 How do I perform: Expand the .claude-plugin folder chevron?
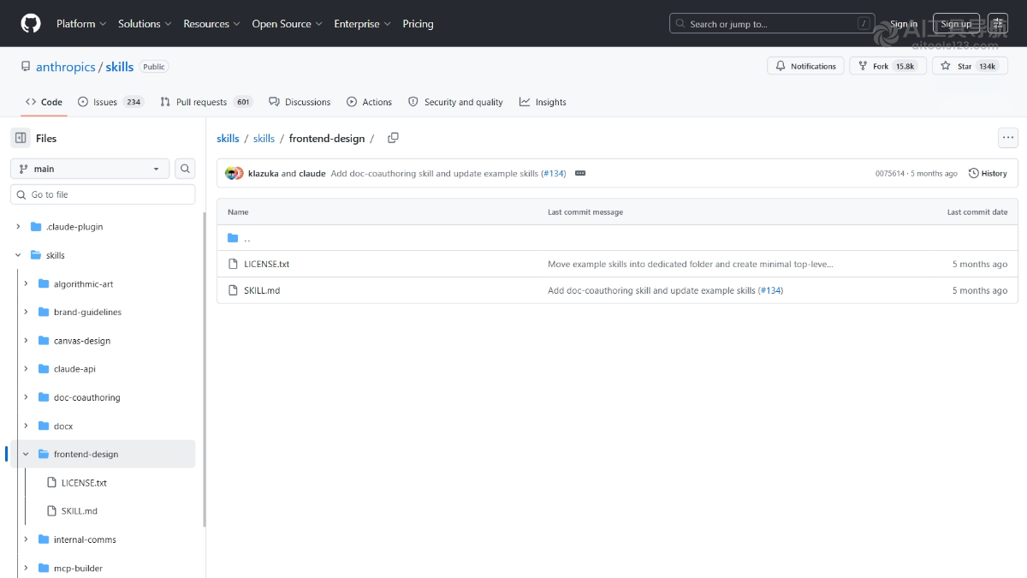[18, 227]
